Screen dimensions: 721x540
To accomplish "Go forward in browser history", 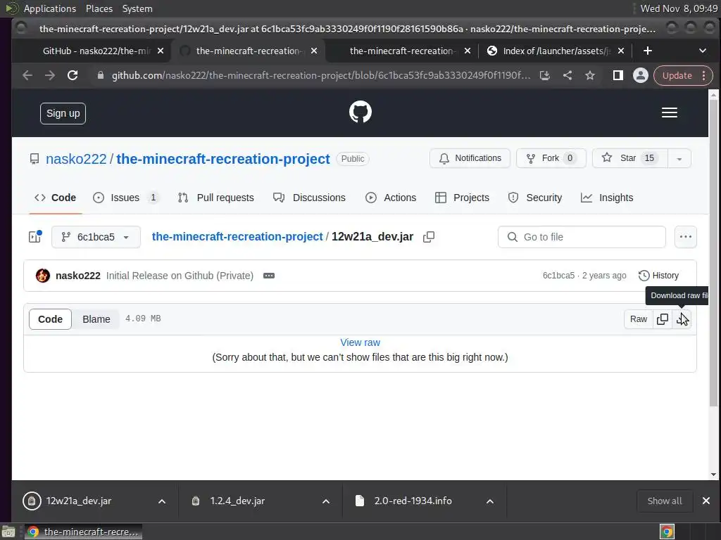I will tap(50, 75).
